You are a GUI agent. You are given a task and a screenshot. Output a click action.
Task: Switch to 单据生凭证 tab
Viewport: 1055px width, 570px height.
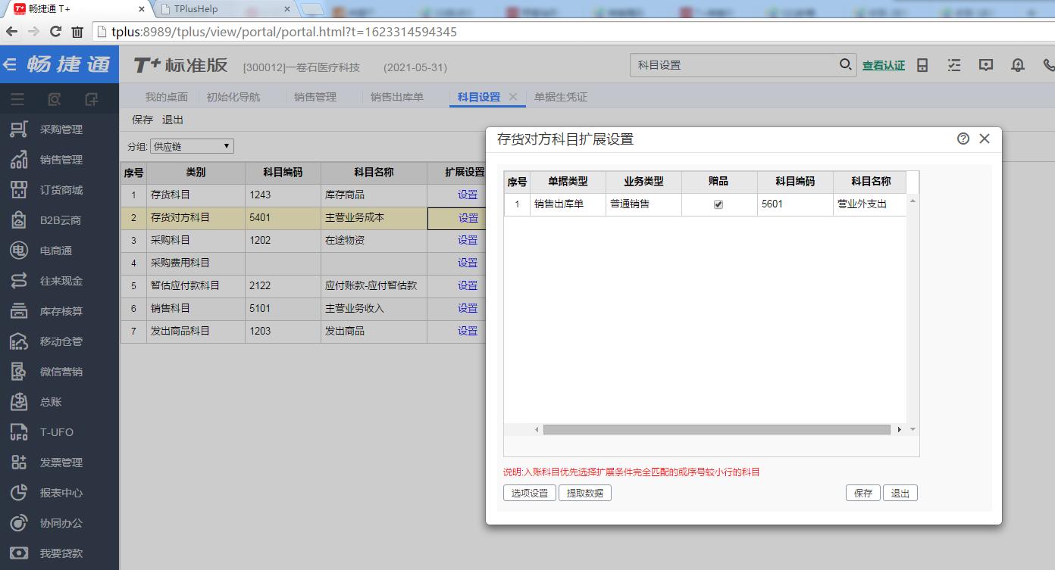pyautogui.click(x=561, y=97)
